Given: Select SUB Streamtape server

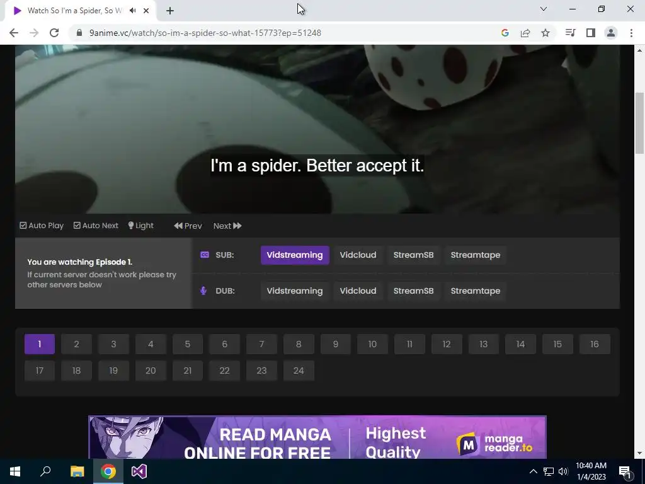Looking at the screenshot, I should (475, 255).
